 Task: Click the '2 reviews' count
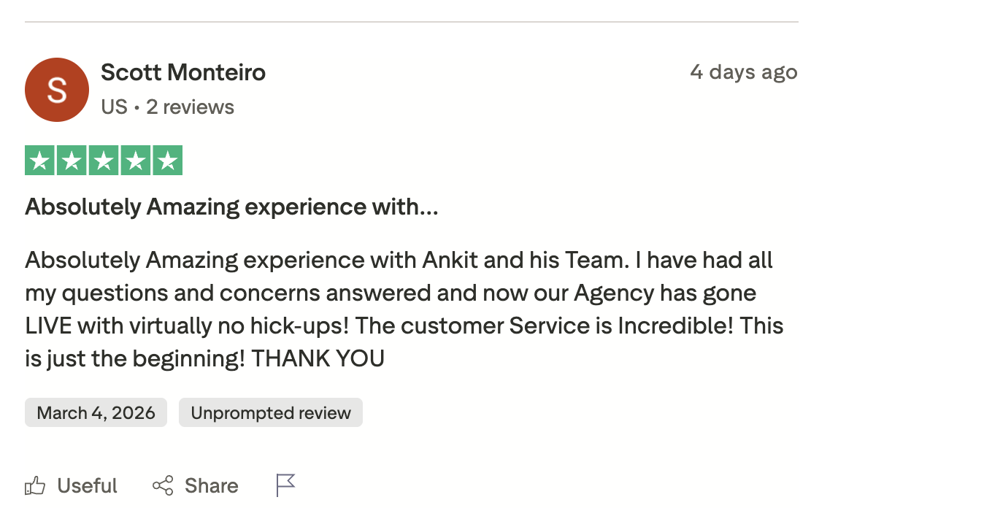click(190, 107)
